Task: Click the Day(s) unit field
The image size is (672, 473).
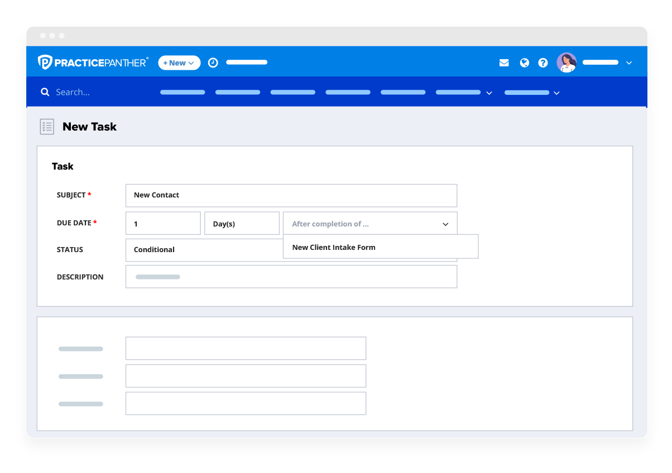Action: click(242, 223)
